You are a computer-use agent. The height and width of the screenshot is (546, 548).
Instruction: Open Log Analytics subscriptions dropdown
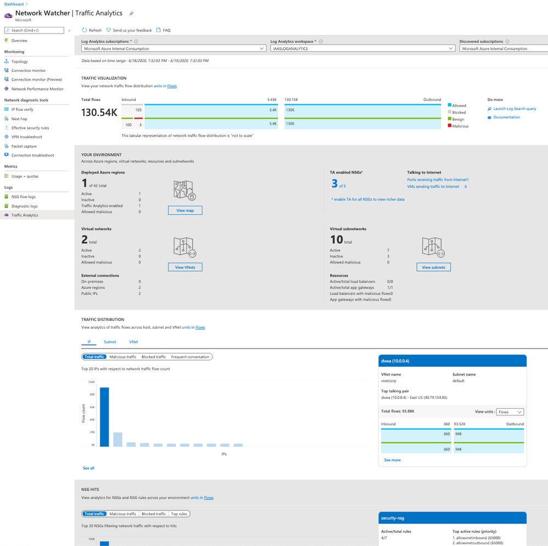174,49
